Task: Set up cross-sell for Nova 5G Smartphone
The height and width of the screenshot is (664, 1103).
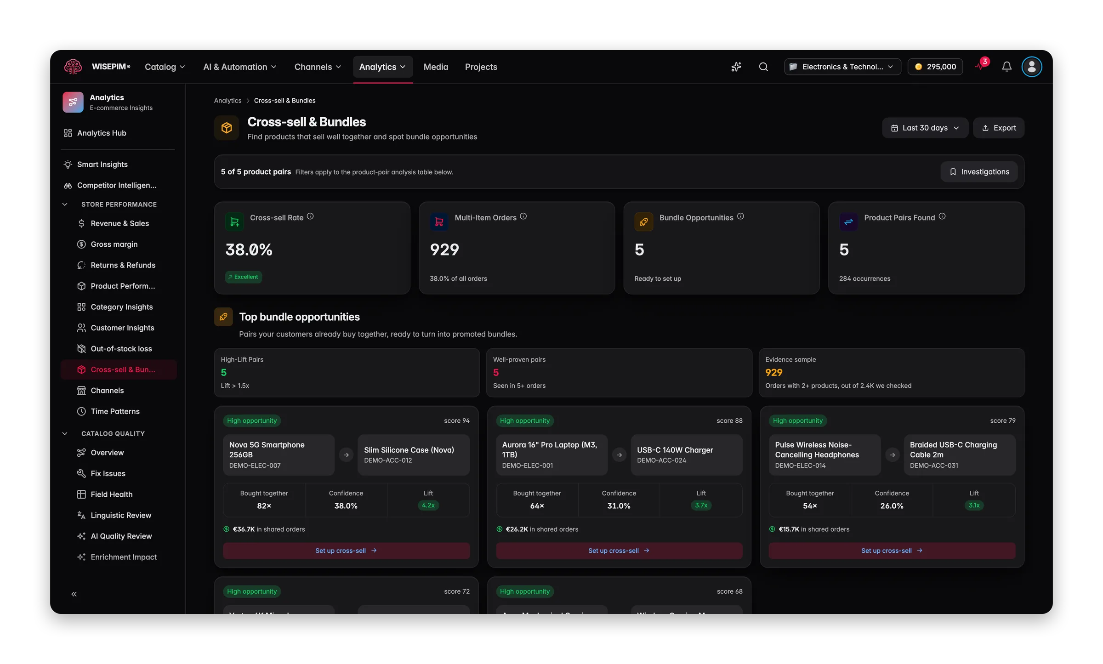Action: coord(346,550)
